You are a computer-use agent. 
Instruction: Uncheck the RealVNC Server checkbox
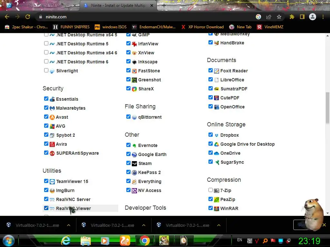tap(46, 199)
